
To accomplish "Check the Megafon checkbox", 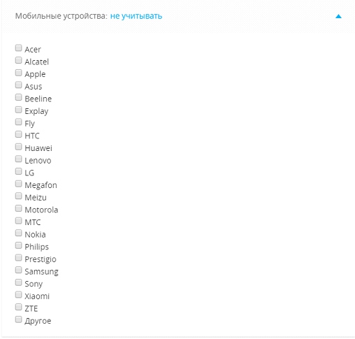I will pos(18,184).
